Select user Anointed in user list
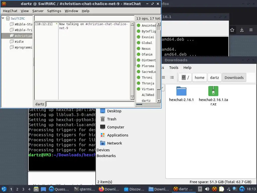257x193 pixels. coord(149,25)
